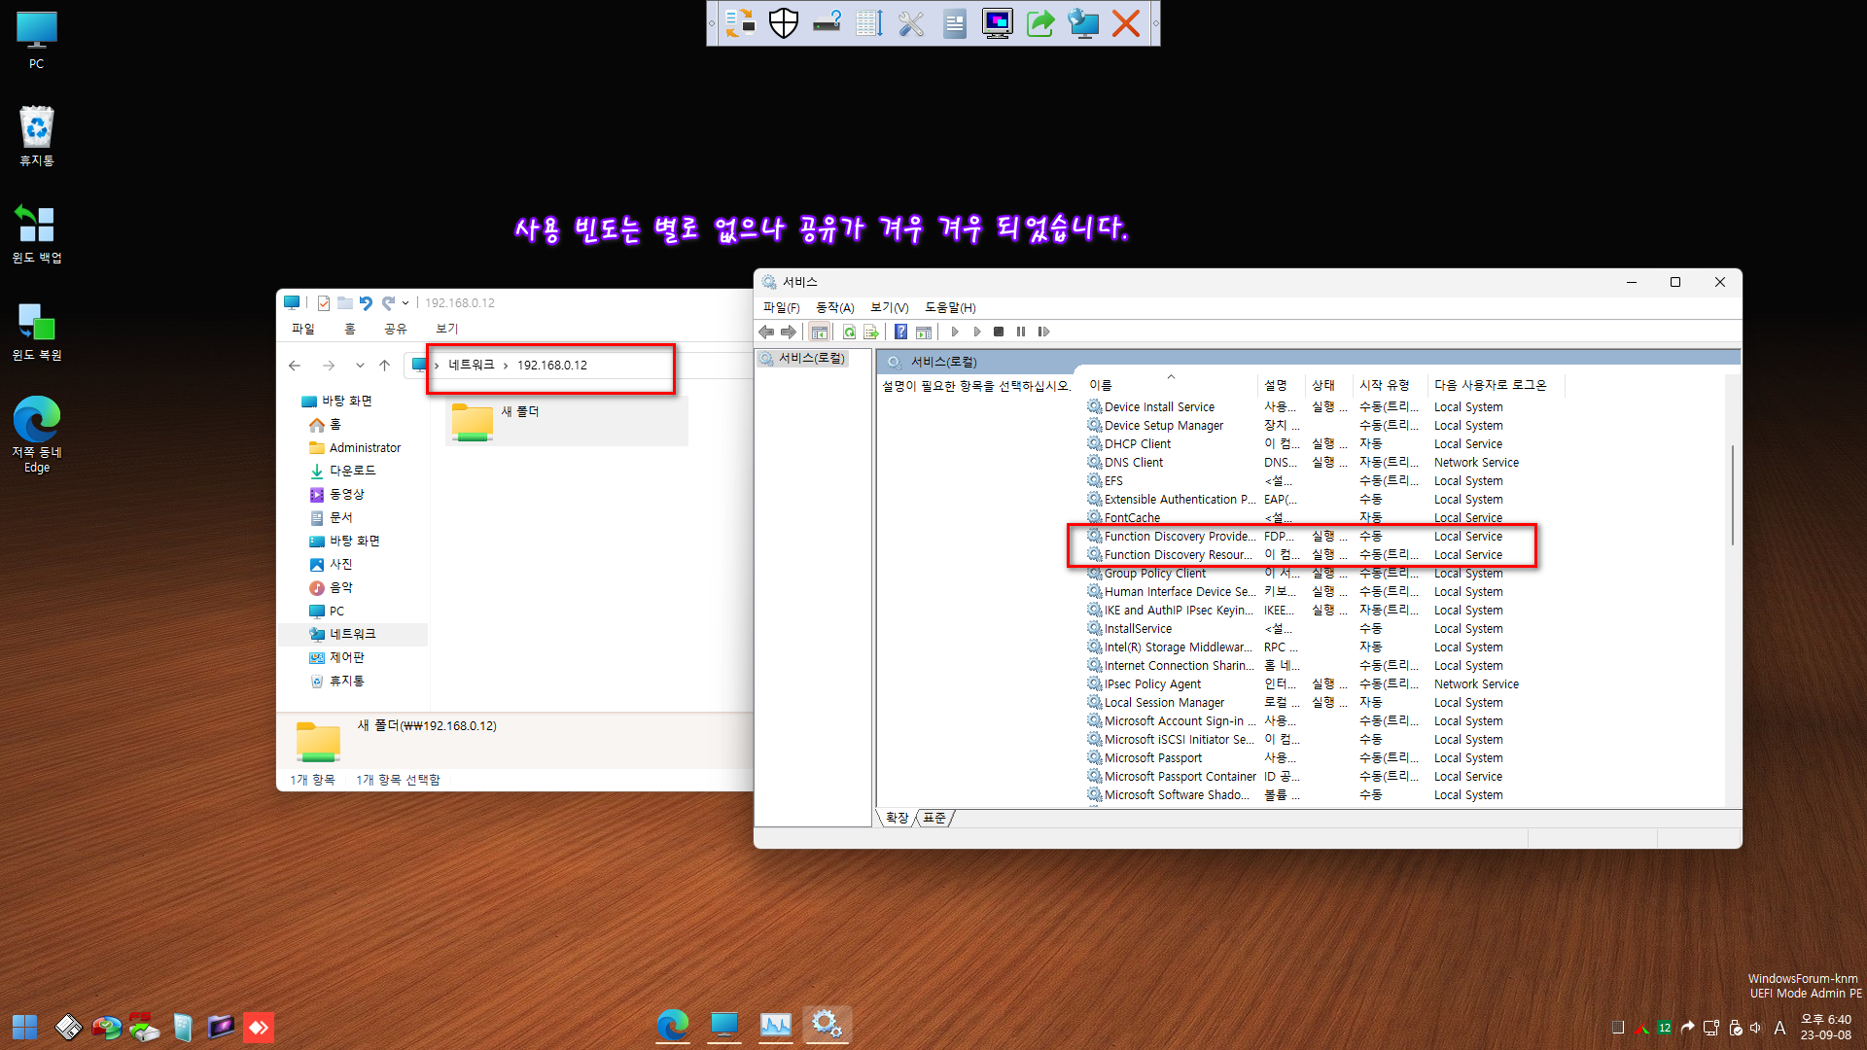This screenshot has height=1050, width=1867.
Task: Select the DHCP Client service row
Action: (1324, 444)
